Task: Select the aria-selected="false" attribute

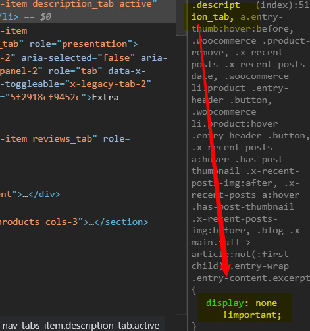Action: click(78, 58)
